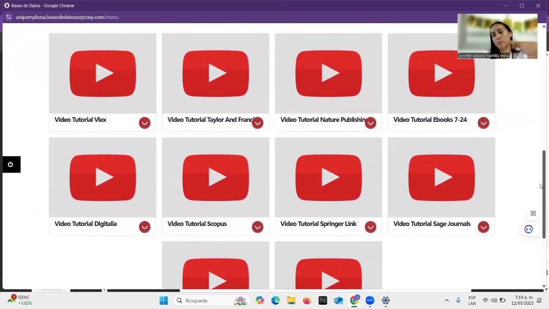Expand the Video Tutorial Springer Link card
549x309 pixels.
coord(371,227)
